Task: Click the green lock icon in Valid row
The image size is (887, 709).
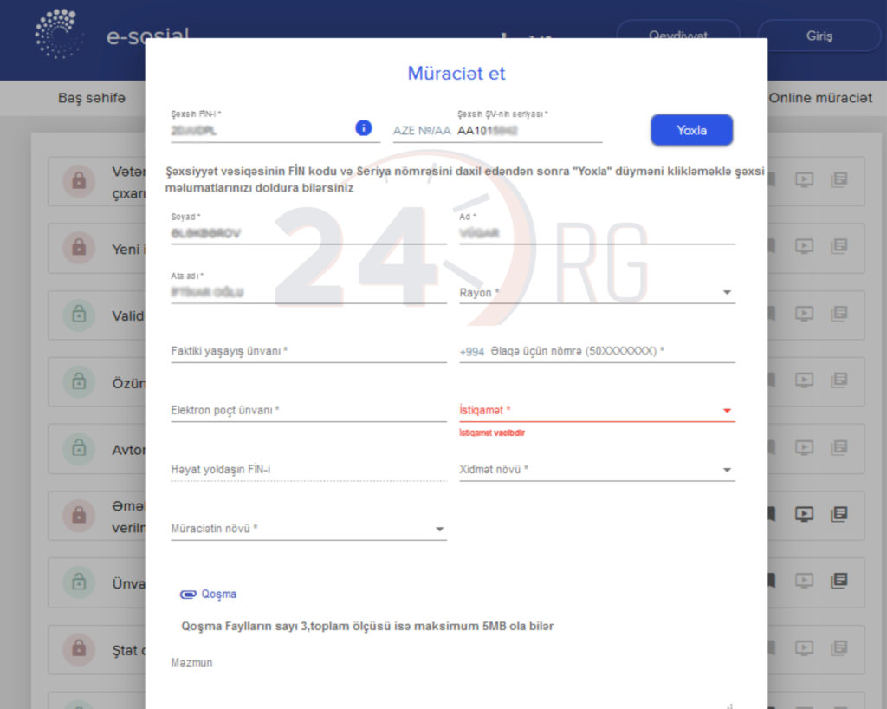Action: point(79,315)
